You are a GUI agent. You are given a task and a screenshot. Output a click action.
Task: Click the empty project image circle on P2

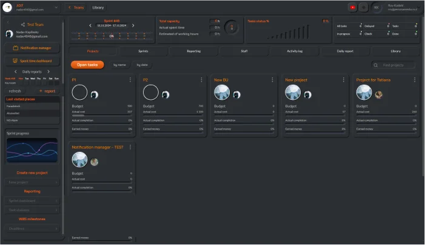[x=151, y=93]
